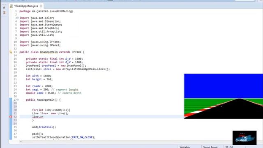The image size is (263, 148).
Task: Click the 'pack();' statement
Action: click(37, 134)
